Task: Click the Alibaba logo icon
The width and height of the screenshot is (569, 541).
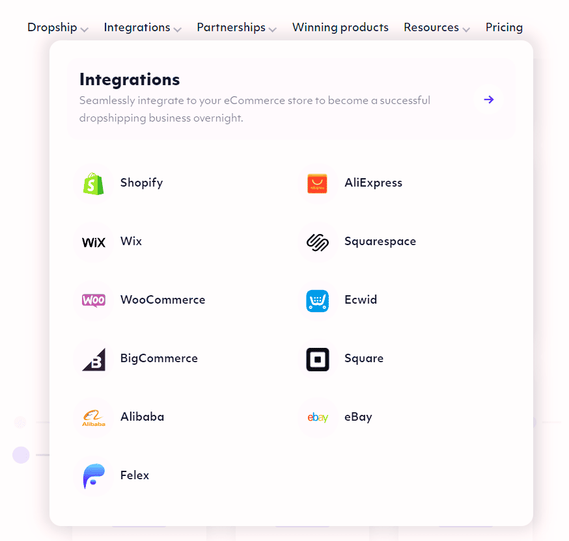Action: pos(94,417)
